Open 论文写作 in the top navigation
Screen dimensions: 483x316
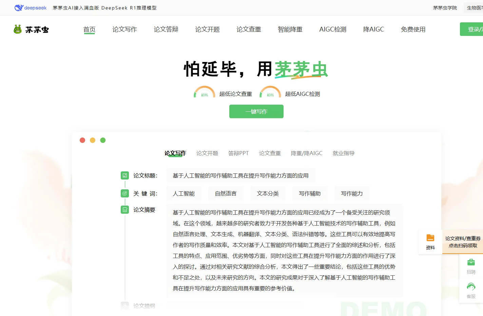point(125,29)
